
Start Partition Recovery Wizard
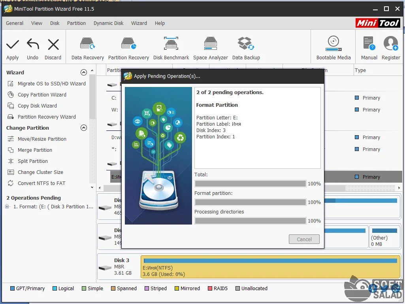pyautogui.click(x=41, y=117)
